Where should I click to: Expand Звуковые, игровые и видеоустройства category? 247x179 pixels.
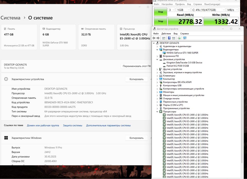157,72
